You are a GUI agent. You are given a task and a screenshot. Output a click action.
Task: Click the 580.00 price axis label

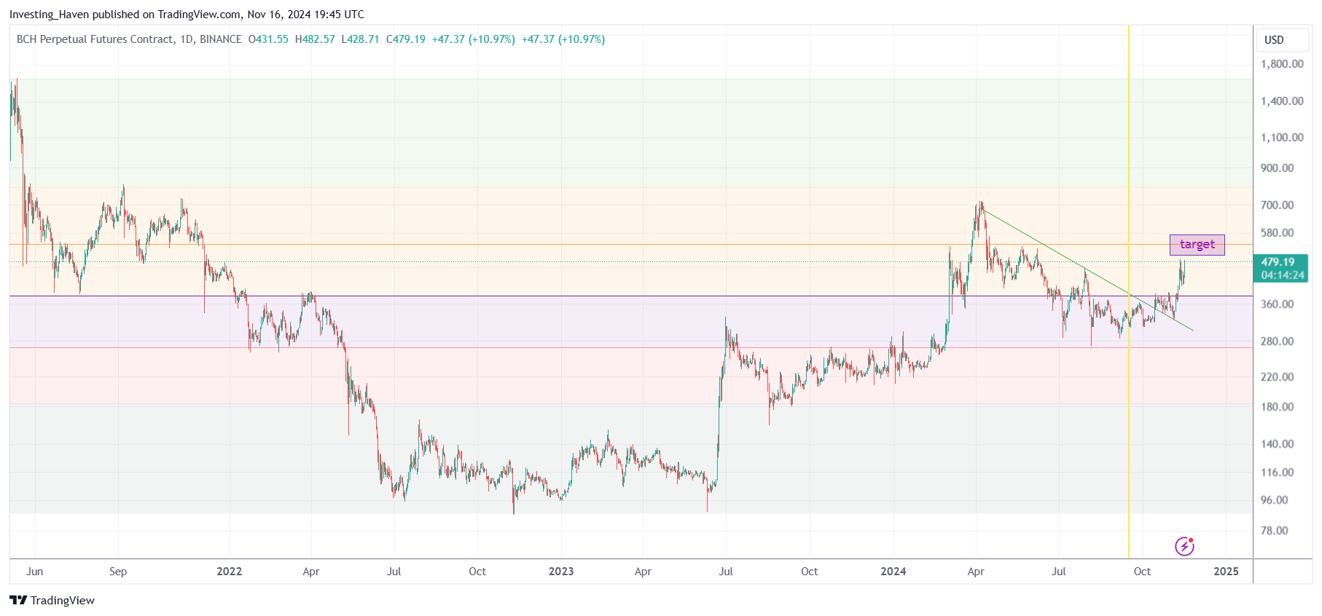1278,233
